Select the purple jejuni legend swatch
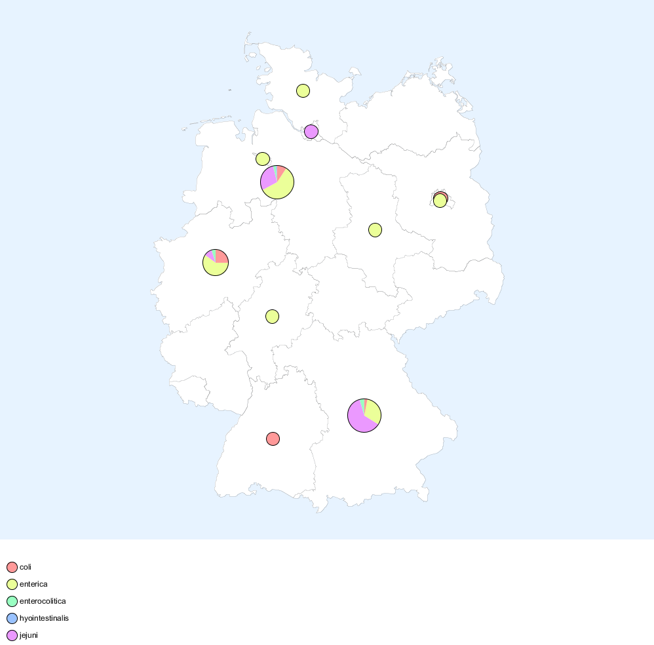654x645 pixels. tap(12, 636)
